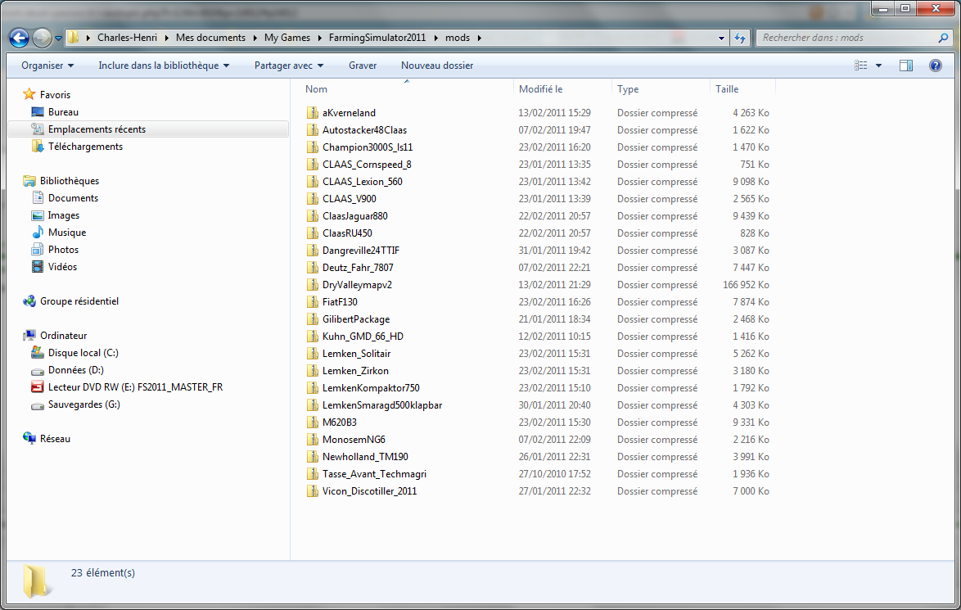Viewport: 961px width, 610px height.
Task: Select the DryValleymapv2 zip folder icon
Action: click(x=313, y=285)
